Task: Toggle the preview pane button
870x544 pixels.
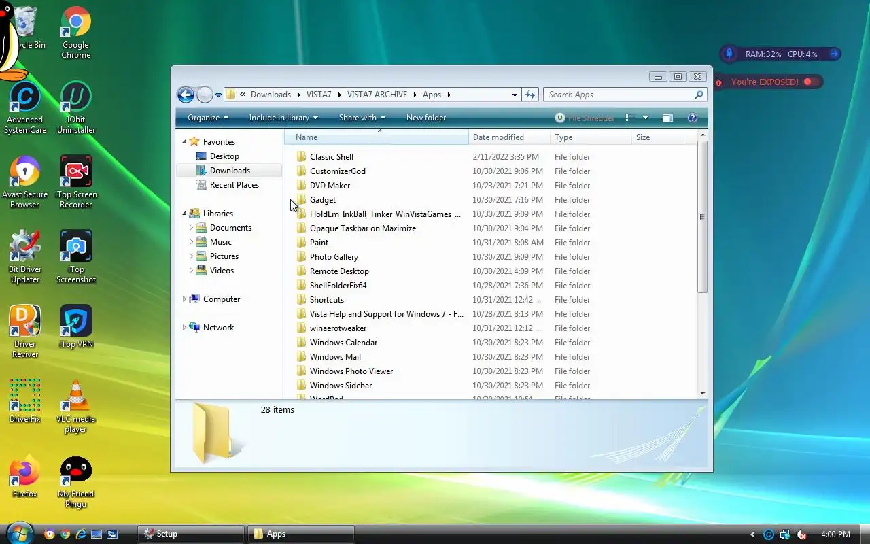Action: point(668,118)
